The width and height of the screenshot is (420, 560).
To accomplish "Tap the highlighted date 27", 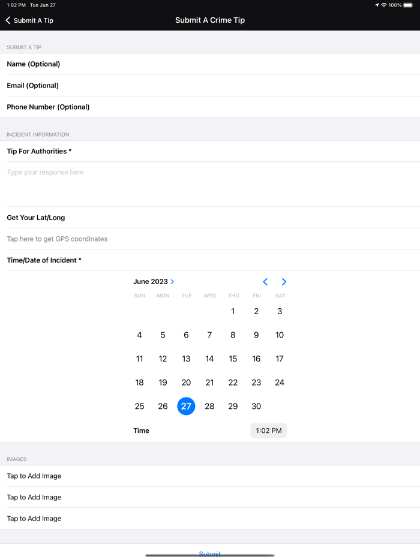I will click(186, 407).
